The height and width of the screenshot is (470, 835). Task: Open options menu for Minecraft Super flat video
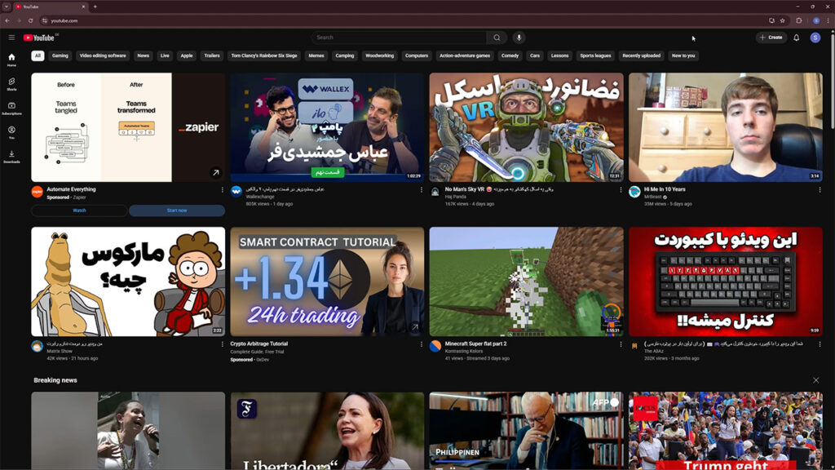621,344
